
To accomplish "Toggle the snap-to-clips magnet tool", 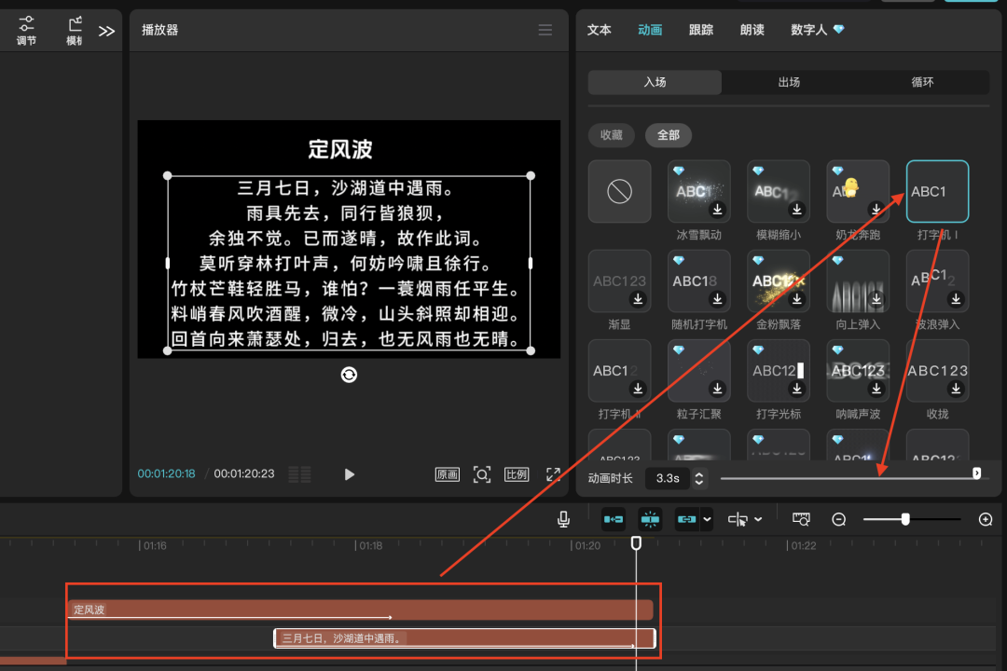I will [x=613, y=519].
